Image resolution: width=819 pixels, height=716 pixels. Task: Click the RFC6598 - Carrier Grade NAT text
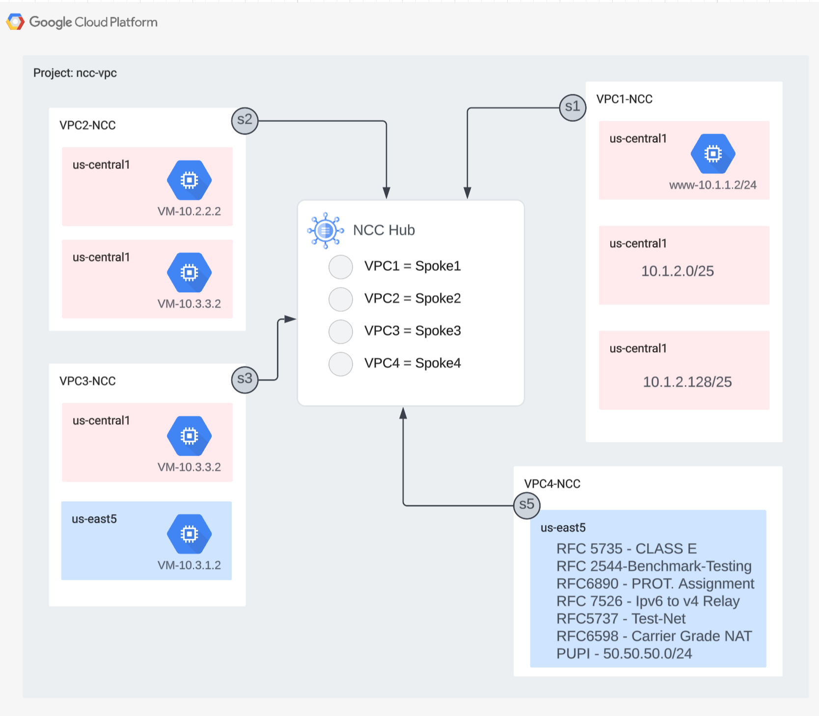coord(654,636)
